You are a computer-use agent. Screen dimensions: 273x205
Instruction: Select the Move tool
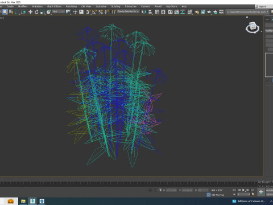click(x=30, y=12)
